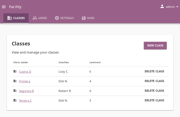Viewport: 180px width, 117px height.
Task: Click the Classes page heading
Action: 21,44
